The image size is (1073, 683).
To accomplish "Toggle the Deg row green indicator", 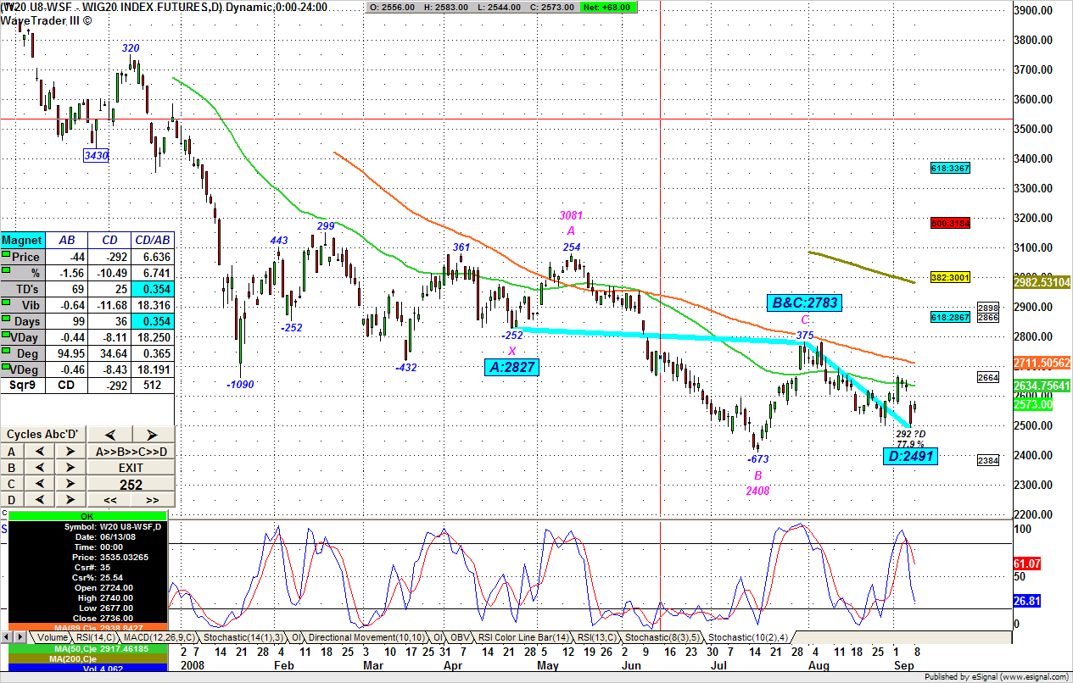I will click(x=8, y=353).
